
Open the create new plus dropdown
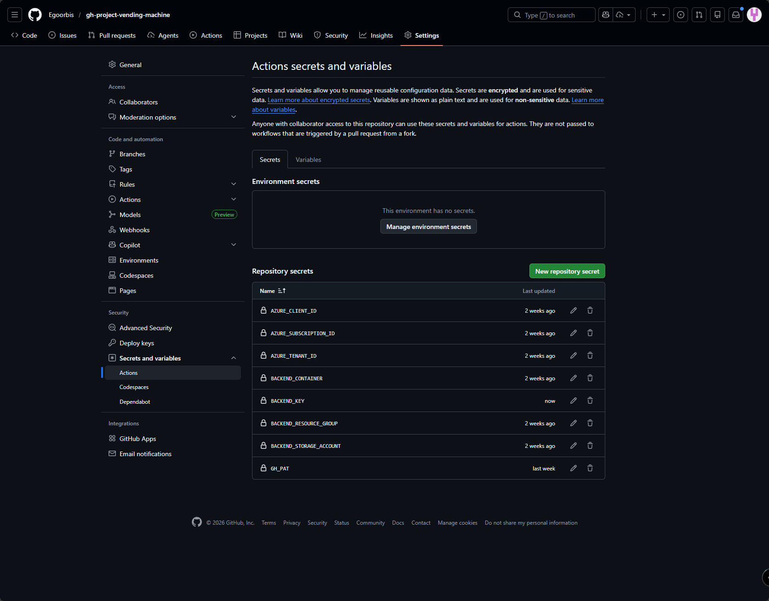tap(658, 15)
